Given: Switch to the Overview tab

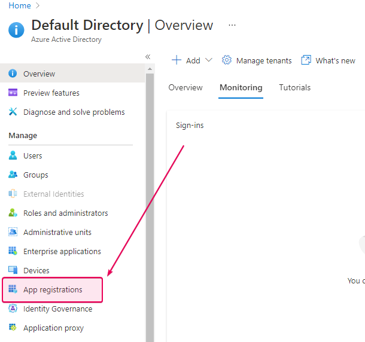Looking at the screenshot, I should (x=185, y=87).
